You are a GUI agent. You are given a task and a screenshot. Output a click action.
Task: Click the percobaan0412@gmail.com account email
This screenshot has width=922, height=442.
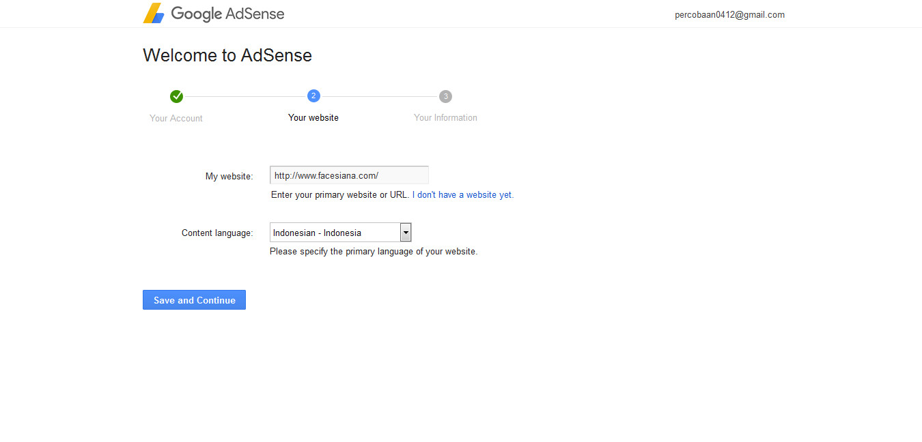point(729,14)
